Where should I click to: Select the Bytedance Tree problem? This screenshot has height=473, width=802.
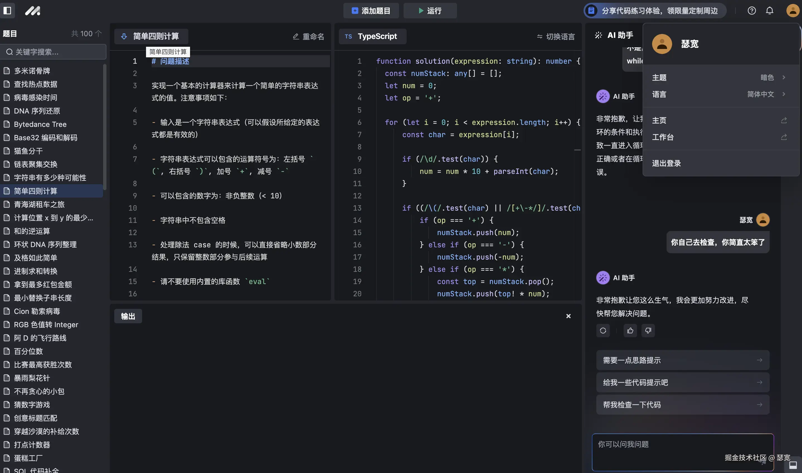click(x=40, y=124)
